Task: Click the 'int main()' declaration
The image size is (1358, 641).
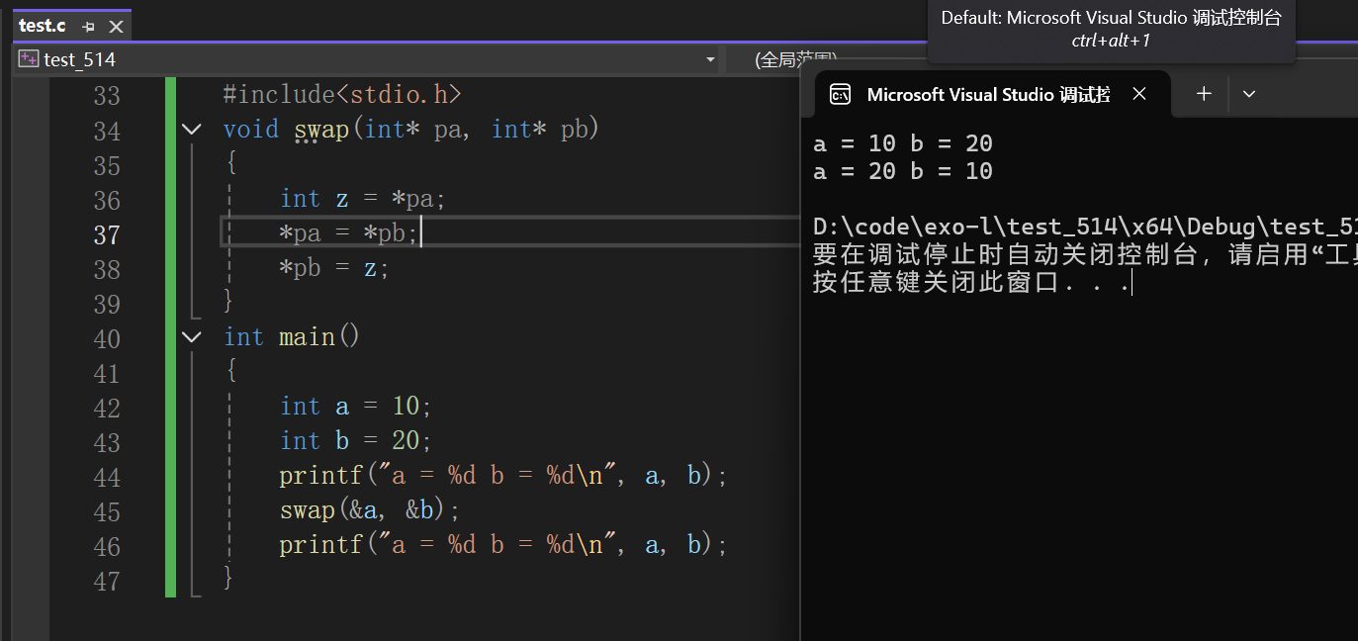Action: (292, 337)
